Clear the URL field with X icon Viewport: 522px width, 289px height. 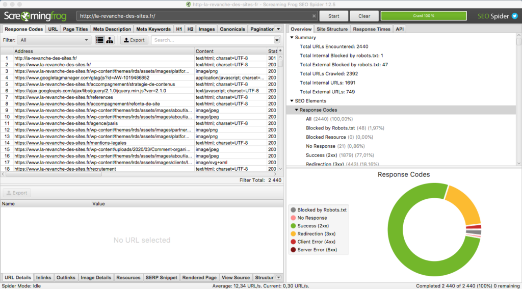point(314,16)
